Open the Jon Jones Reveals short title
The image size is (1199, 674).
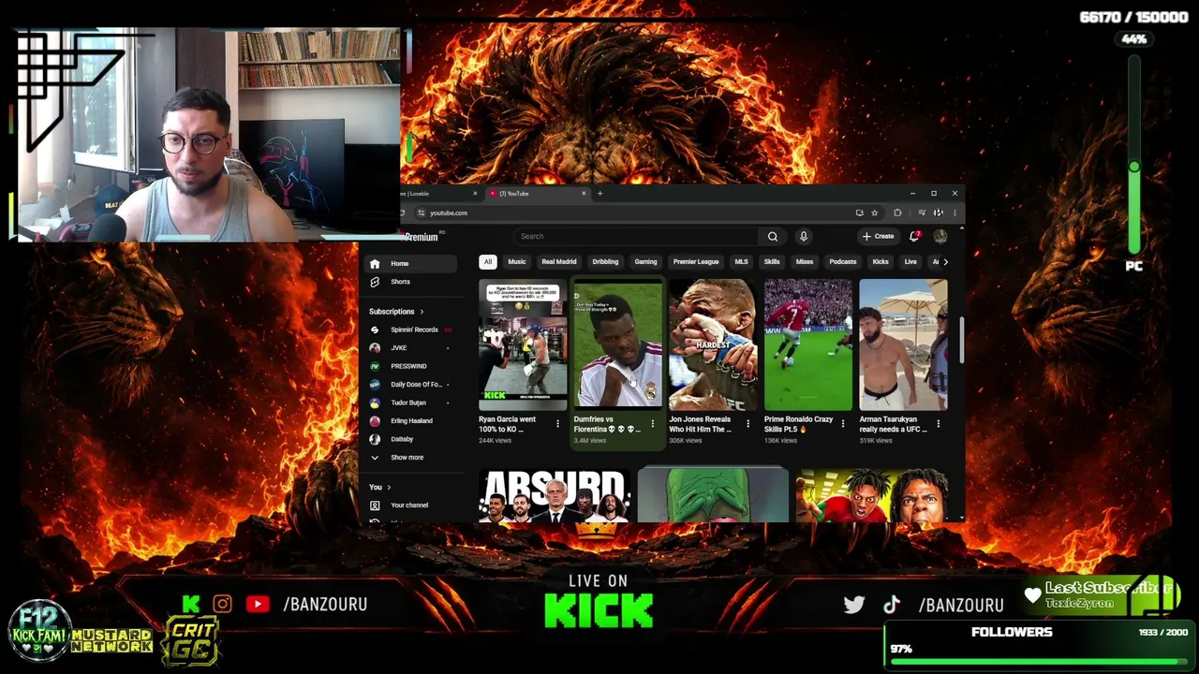click(x=700, y=424)
